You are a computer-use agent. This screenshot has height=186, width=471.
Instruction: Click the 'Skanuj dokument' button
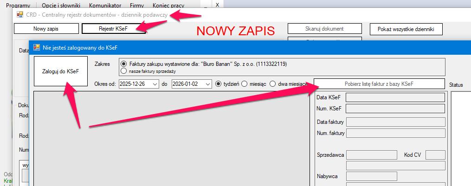coord(324,29)
